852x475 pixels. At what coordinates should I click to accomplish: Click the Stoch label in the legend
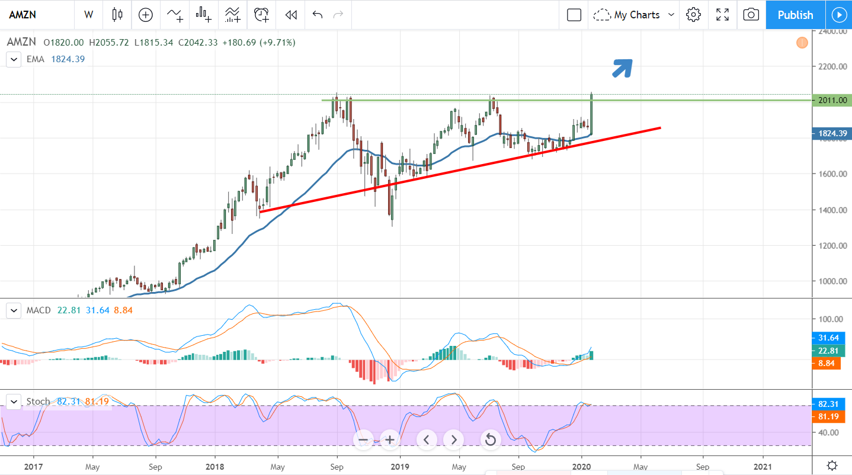(x=39, y=402)
